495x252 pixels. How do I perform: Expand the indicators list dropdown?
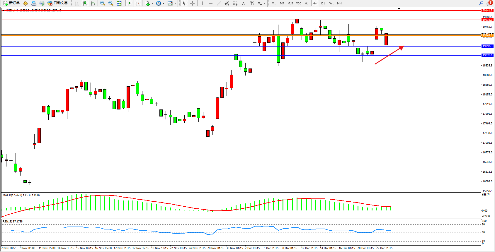pos(152,3)
